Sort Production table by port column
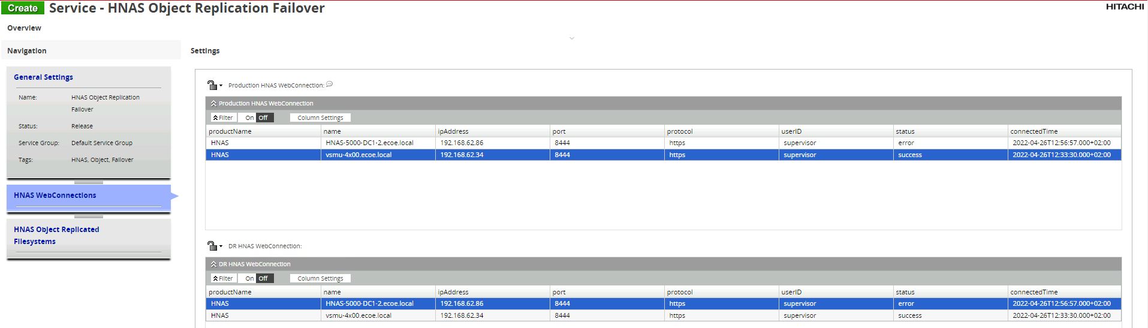The image size is (1148, 328). click(x=607, y=131)
